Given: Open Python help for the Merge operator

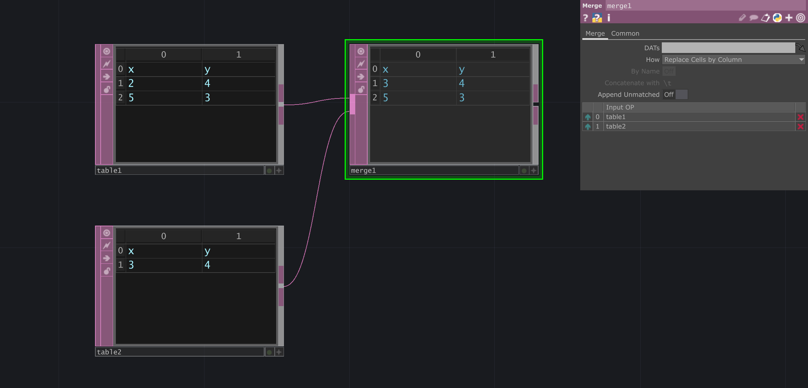Looking at the screenshot, I should (x=597, y=18).
